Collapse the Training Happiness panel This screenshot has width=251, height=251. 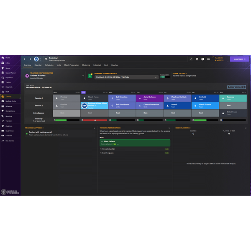[95, 128]
